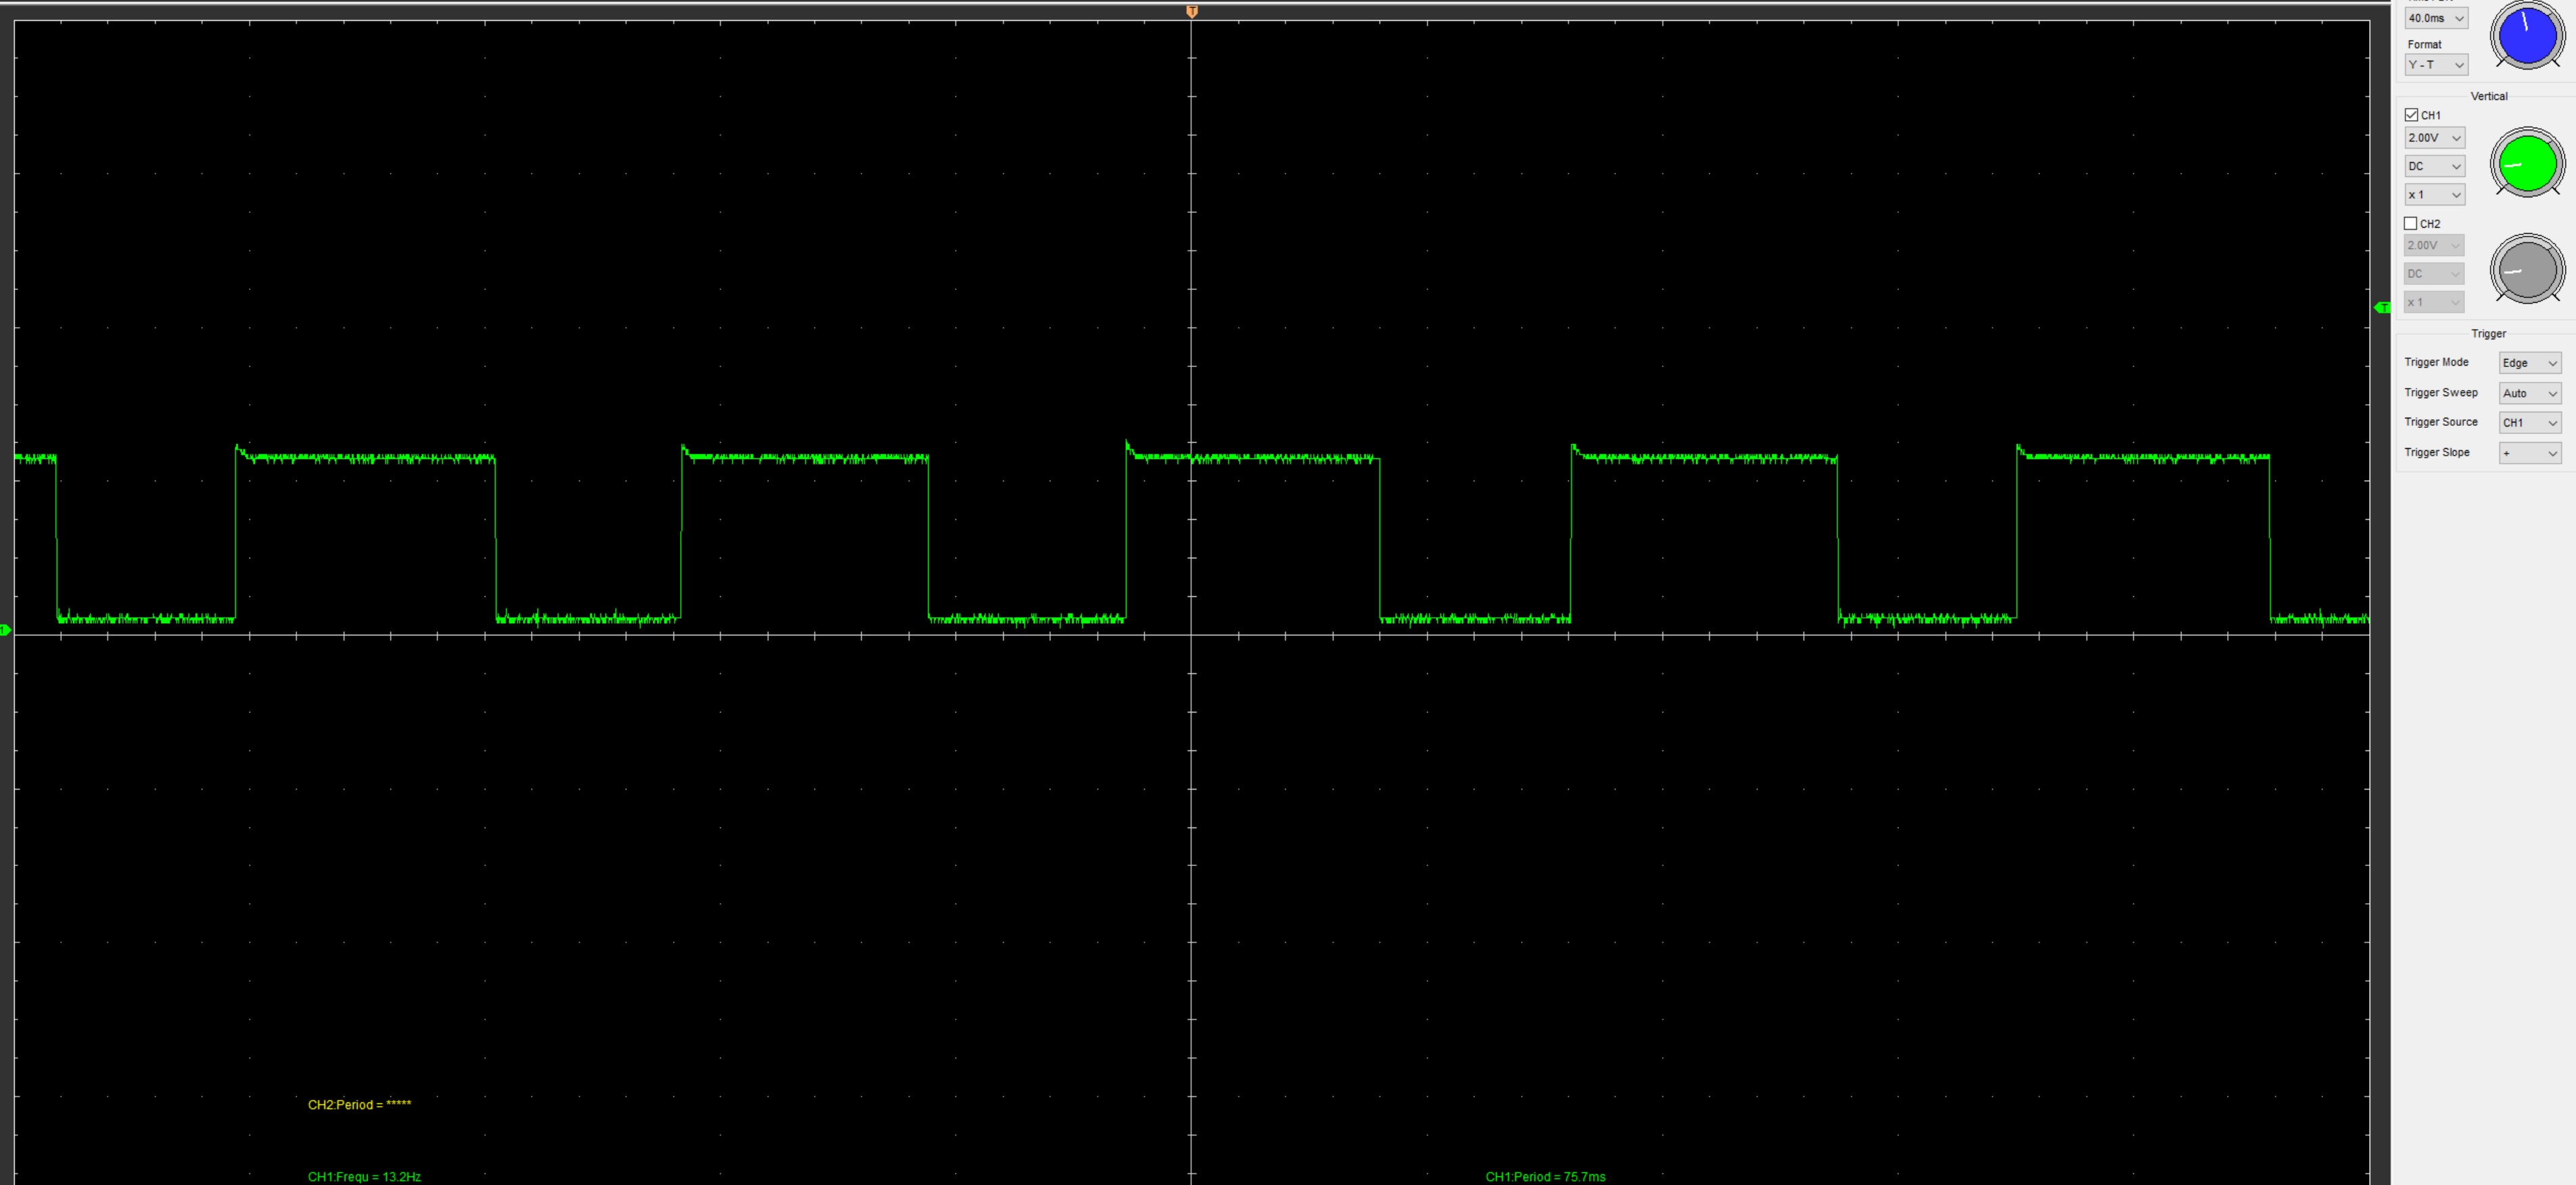Image resolution: width=2576 pixels, height=1185 pixels.
Task: Click the CH1:Frequ = 13.2Hz measurement
Action: pos(364,1176)
